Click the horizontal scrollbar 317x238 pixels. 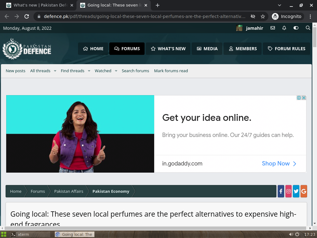point(155,228)
